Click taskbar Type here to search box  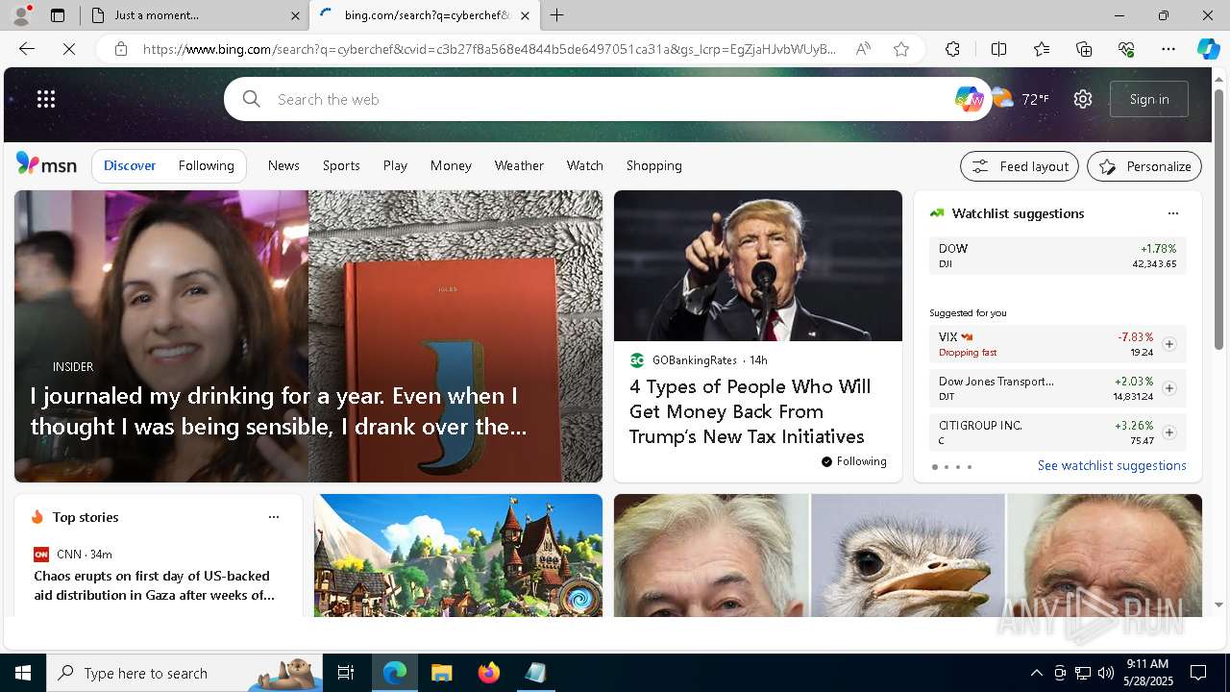(184, 673)
